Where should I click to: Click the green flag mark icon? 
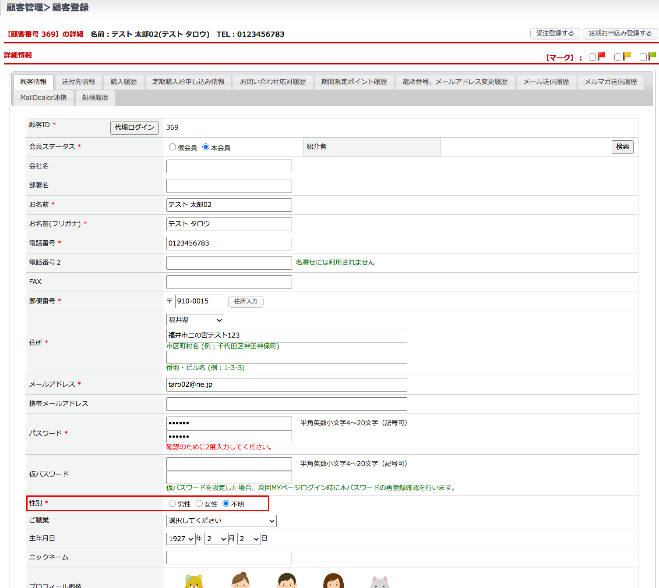(652, 56)
